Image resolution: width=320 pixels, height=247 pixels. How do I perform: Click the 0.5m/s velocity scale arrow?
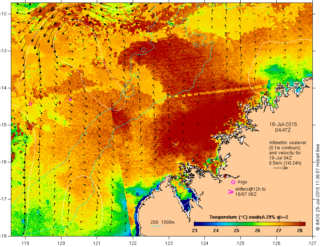click(280, 168)
